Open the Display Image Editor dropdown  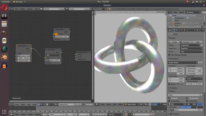[x=190, y=45]
